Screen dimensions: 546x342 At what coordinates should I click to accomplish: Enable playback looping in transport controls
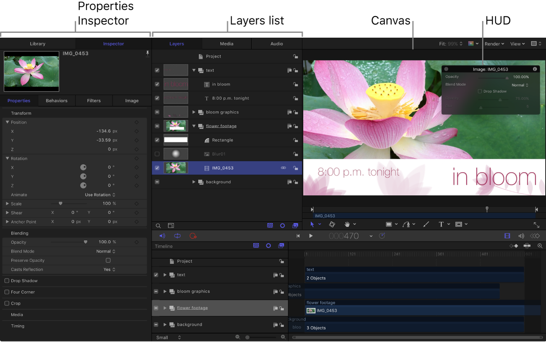177,236
